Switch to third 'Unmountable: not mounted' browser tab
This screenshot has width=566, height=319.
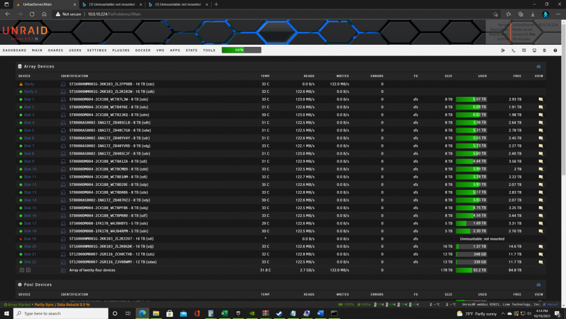(x=178, y=5)
